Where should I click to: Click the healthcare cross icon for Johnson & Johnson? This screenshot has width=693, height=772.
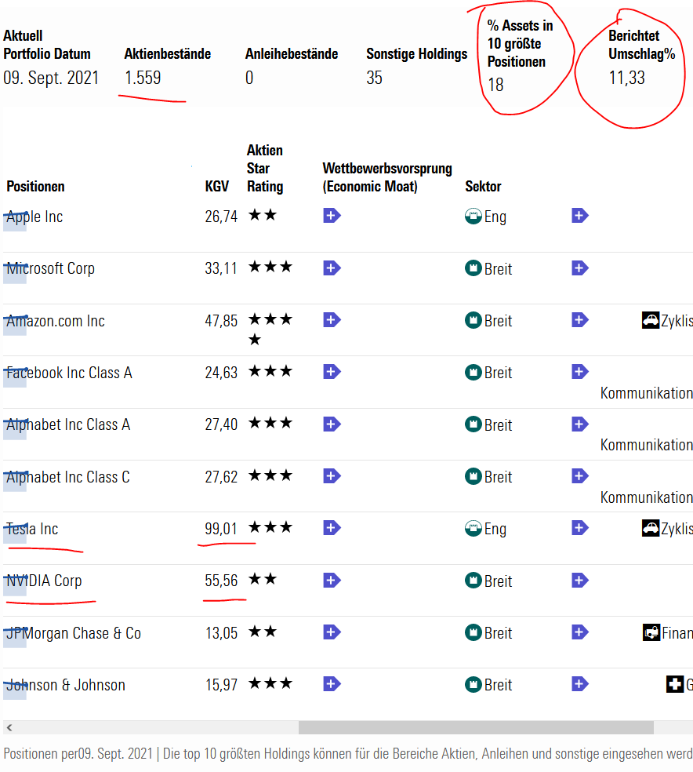click(675, 684)
